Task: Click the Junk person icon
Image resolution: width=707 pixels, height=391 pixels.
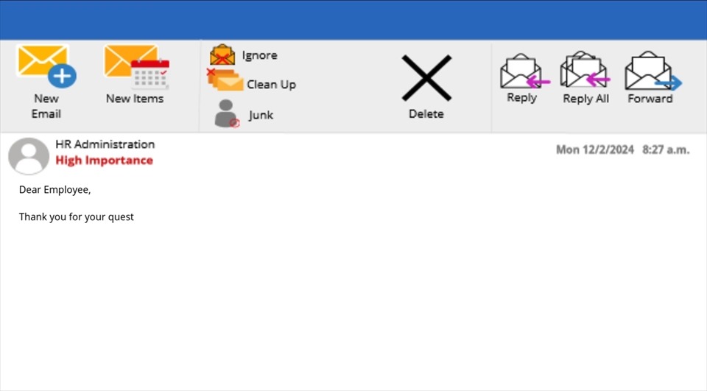Action: [226, 113]
